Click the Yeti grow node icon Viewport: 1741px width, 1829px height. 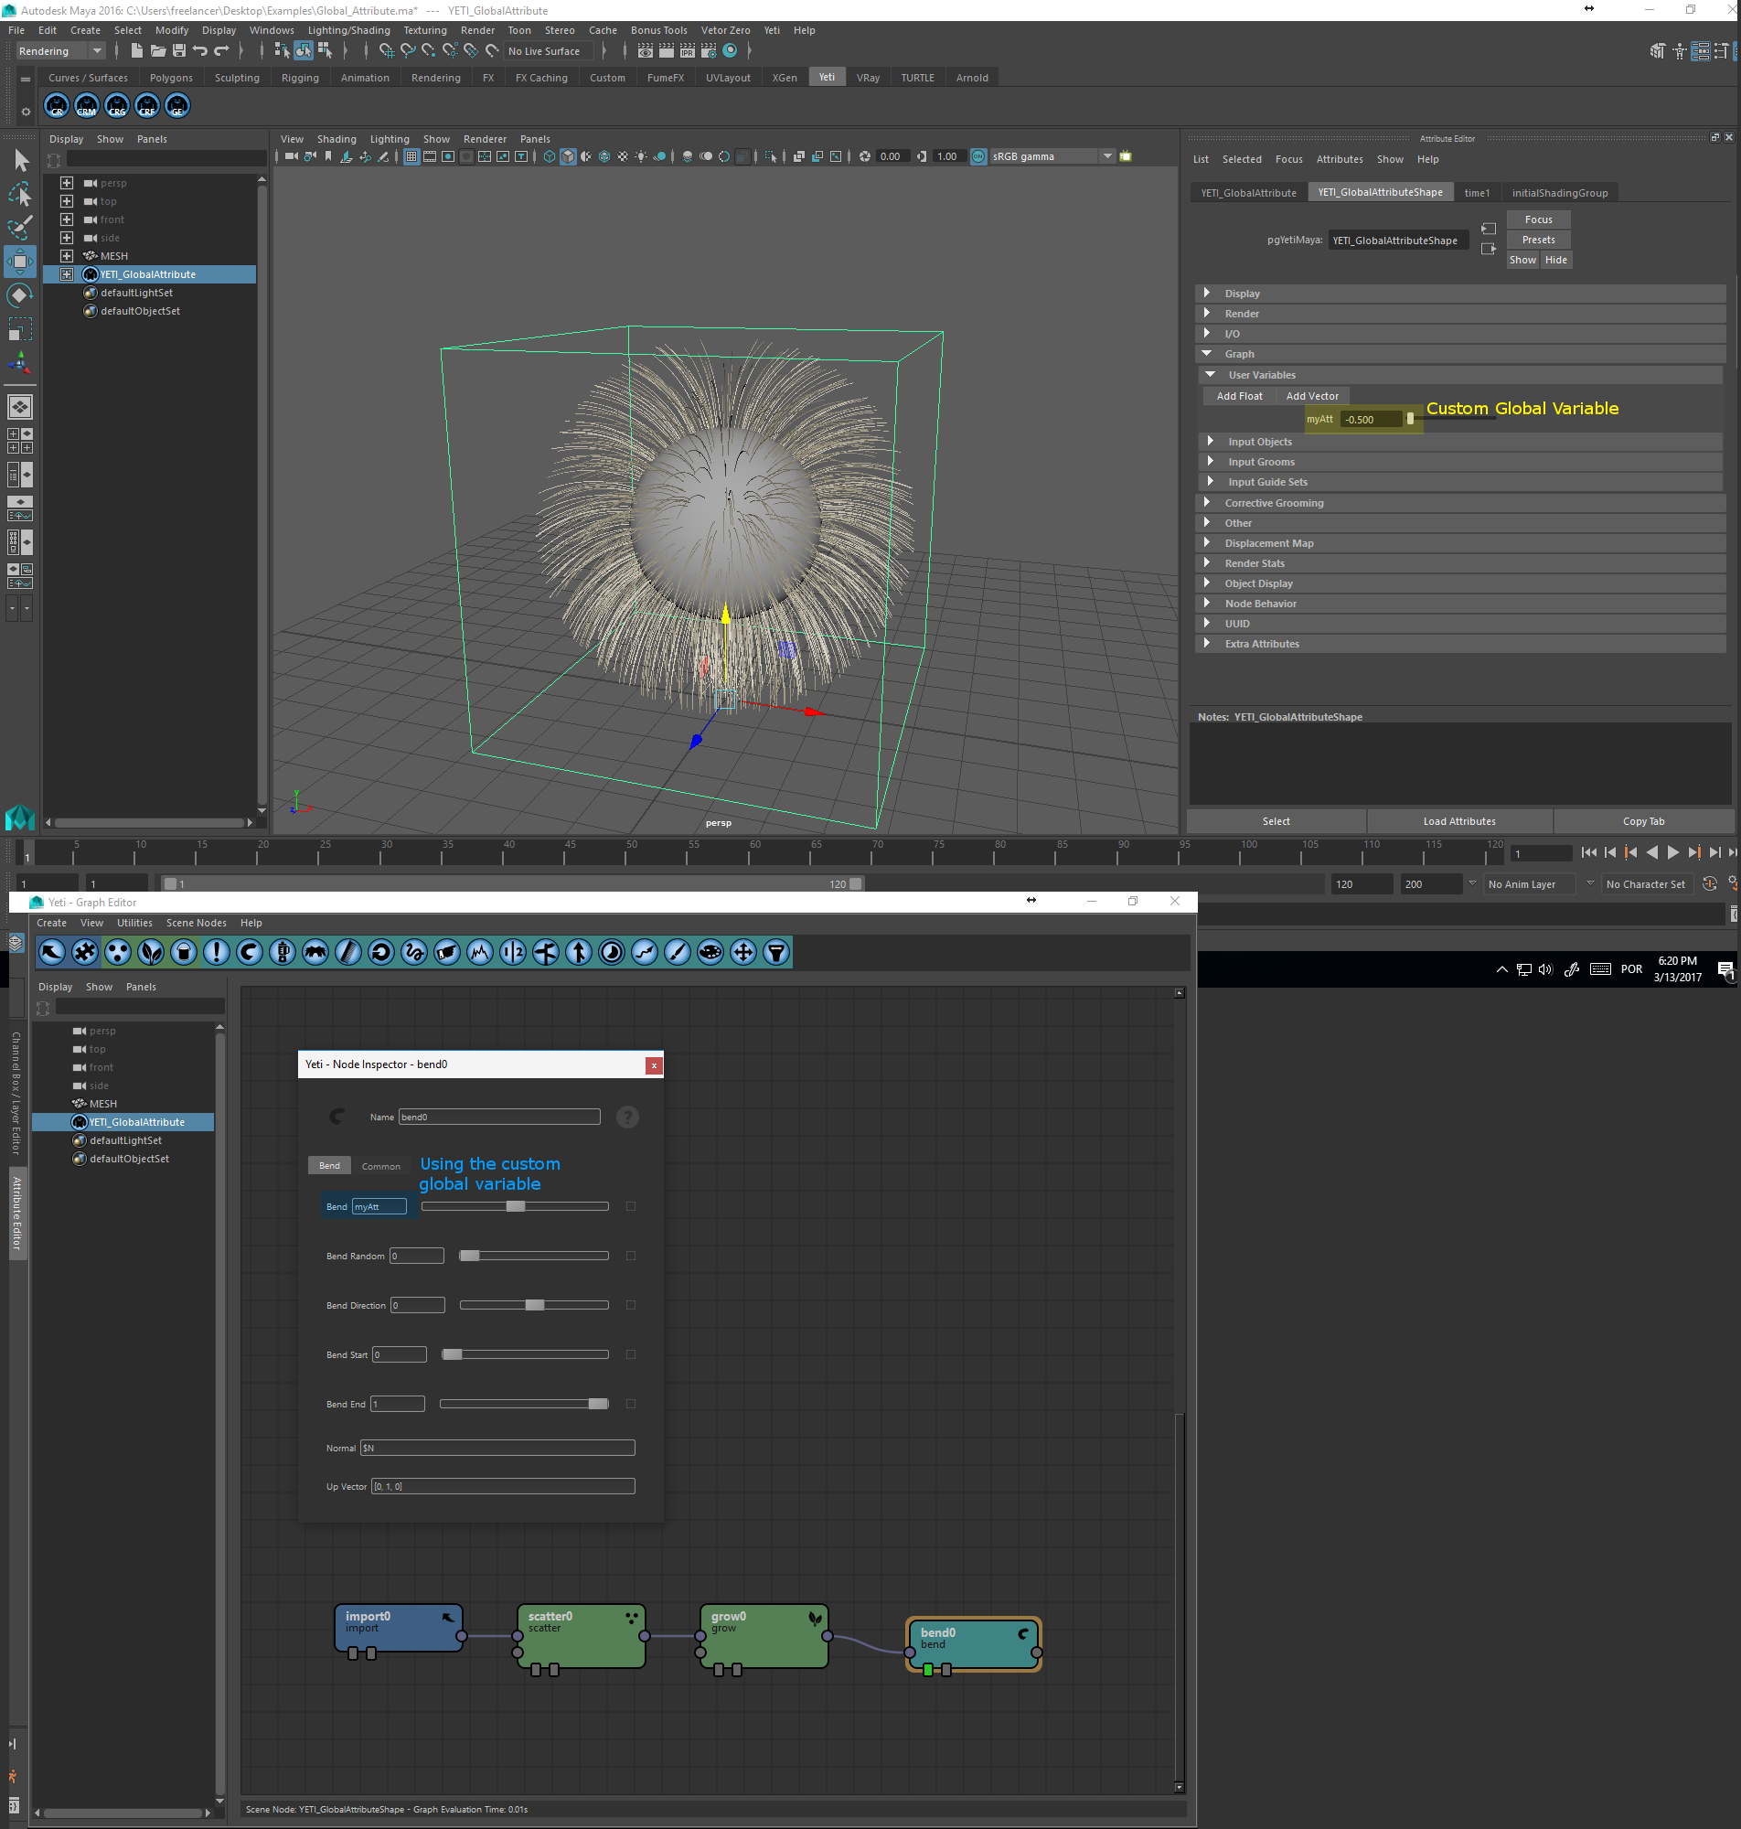point(151,951)
